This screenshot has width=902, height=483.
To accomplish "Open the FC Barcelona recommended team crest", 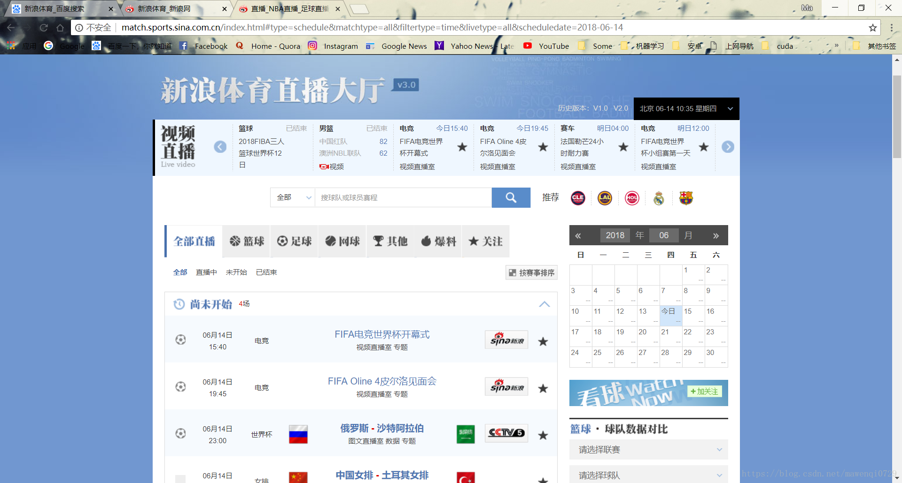I will point(686,198).
